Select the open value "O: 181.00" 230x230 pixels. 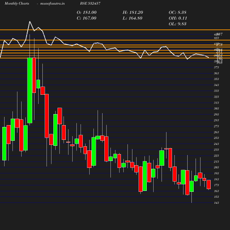point(86,12)
